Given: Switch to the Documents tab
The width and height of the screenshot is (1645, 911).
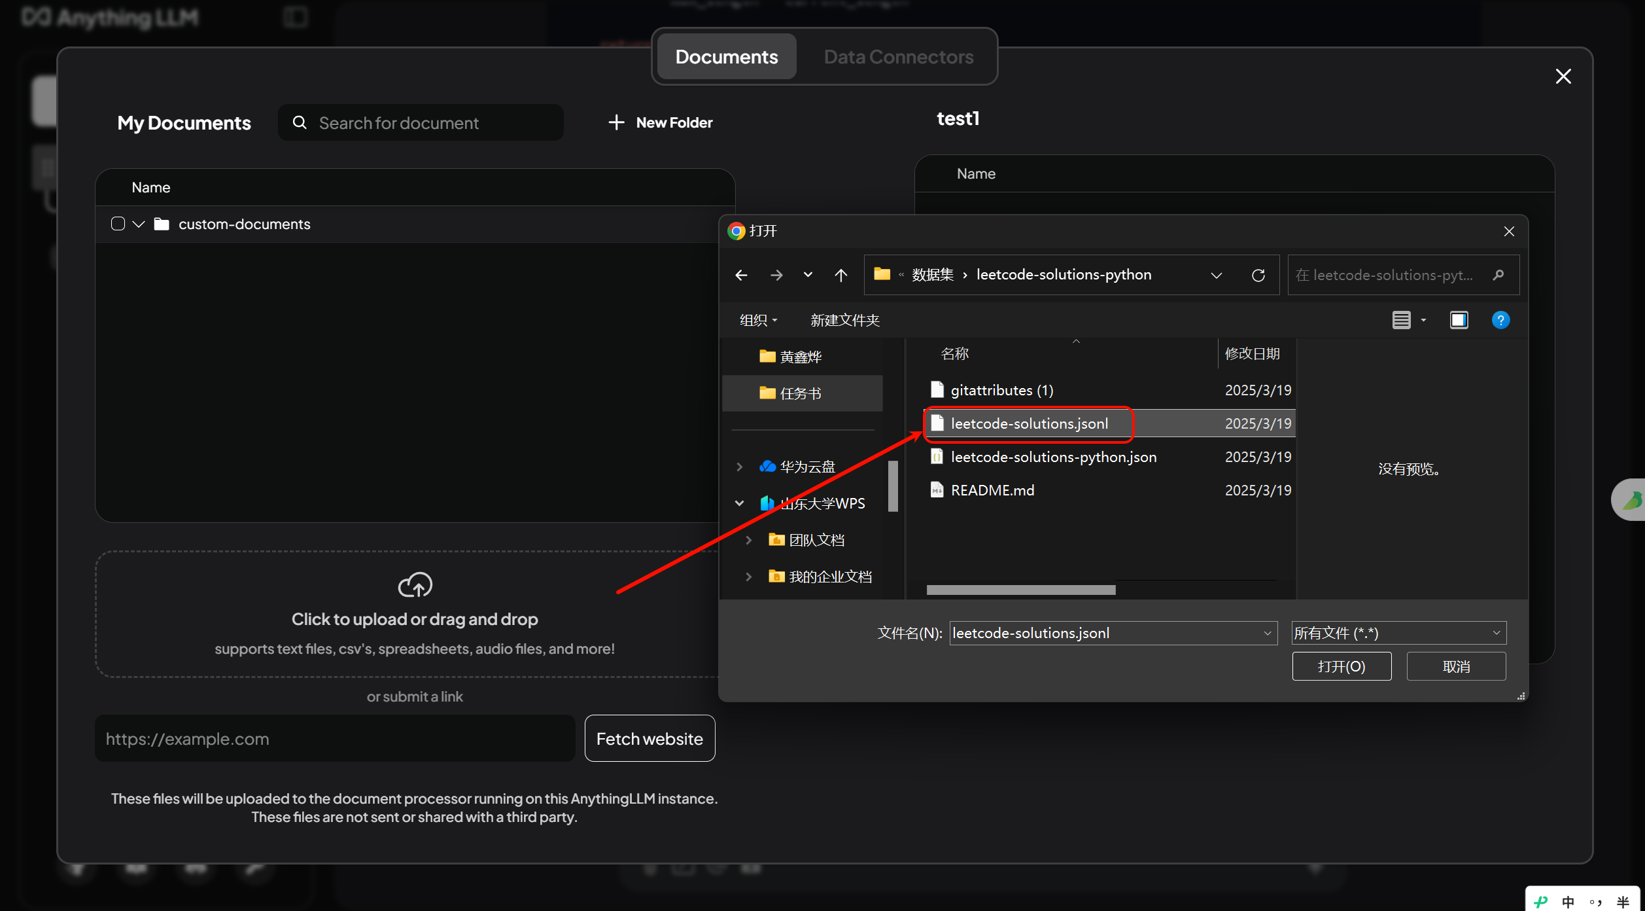Looking at the screenshot, I should 726,57.
